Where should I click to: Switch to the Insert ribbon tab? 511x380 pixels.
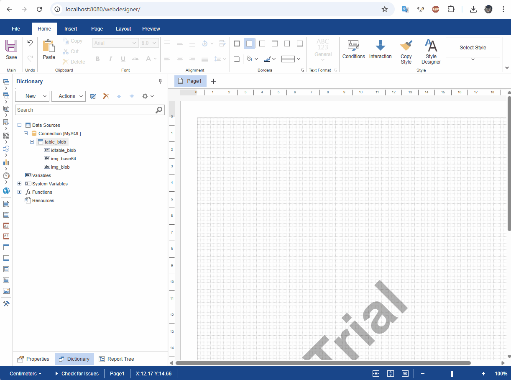(x=71, y=29)
